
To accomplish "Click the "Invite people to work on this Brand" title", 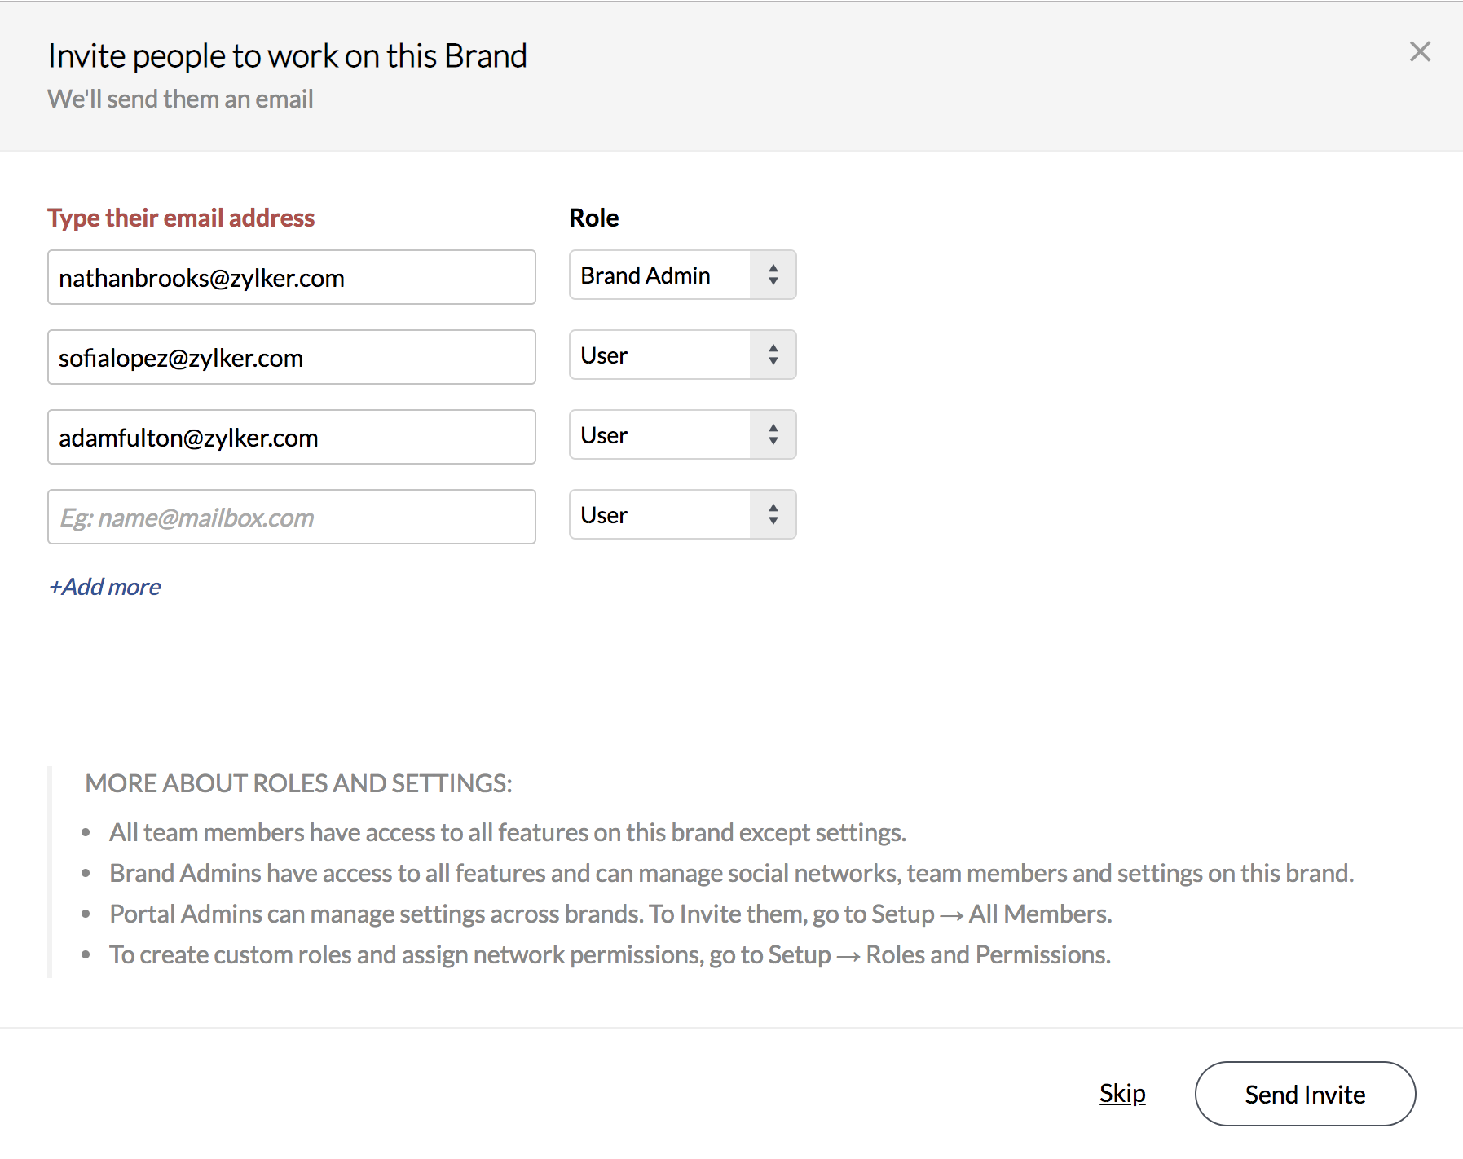I will pyautogui.click(x=287, y=56).
